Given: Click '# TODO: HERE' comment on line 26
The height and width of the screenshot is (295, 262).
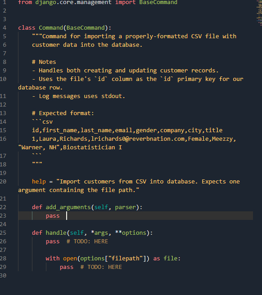Looking at the screenshot, I should pos(87,241).
